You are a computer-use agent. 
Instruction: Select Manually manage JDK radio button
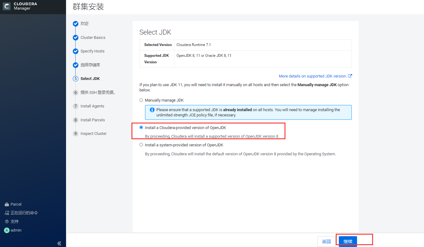coord(141,100)
